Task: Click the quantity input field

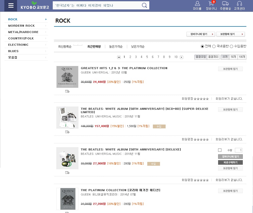Action: pyautogui.click(x=238, y=150)
